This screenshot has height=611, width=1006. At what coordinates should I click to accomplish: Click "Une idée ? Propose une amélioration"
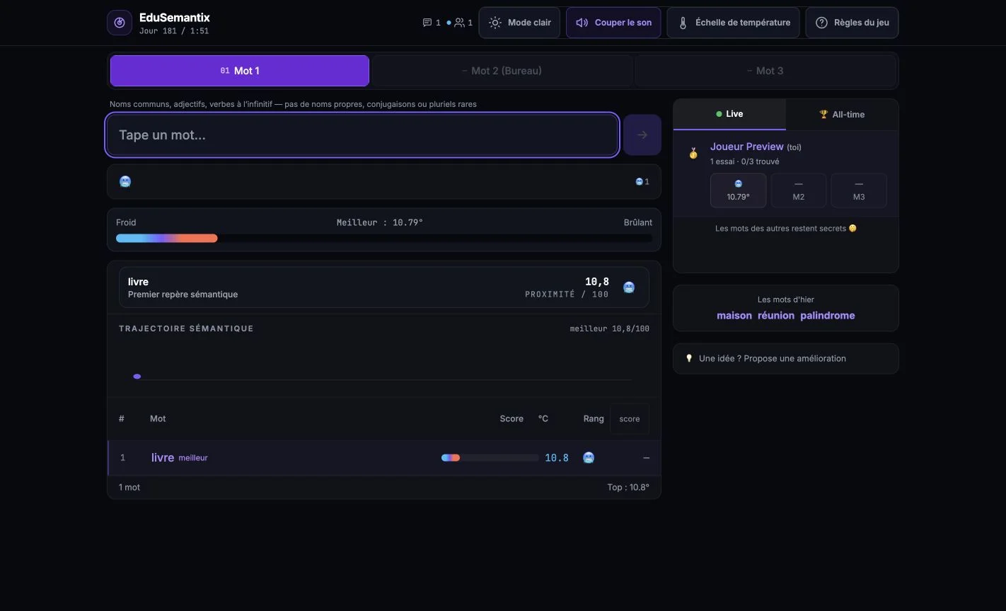pyautogui.click(x=786, y=359)
